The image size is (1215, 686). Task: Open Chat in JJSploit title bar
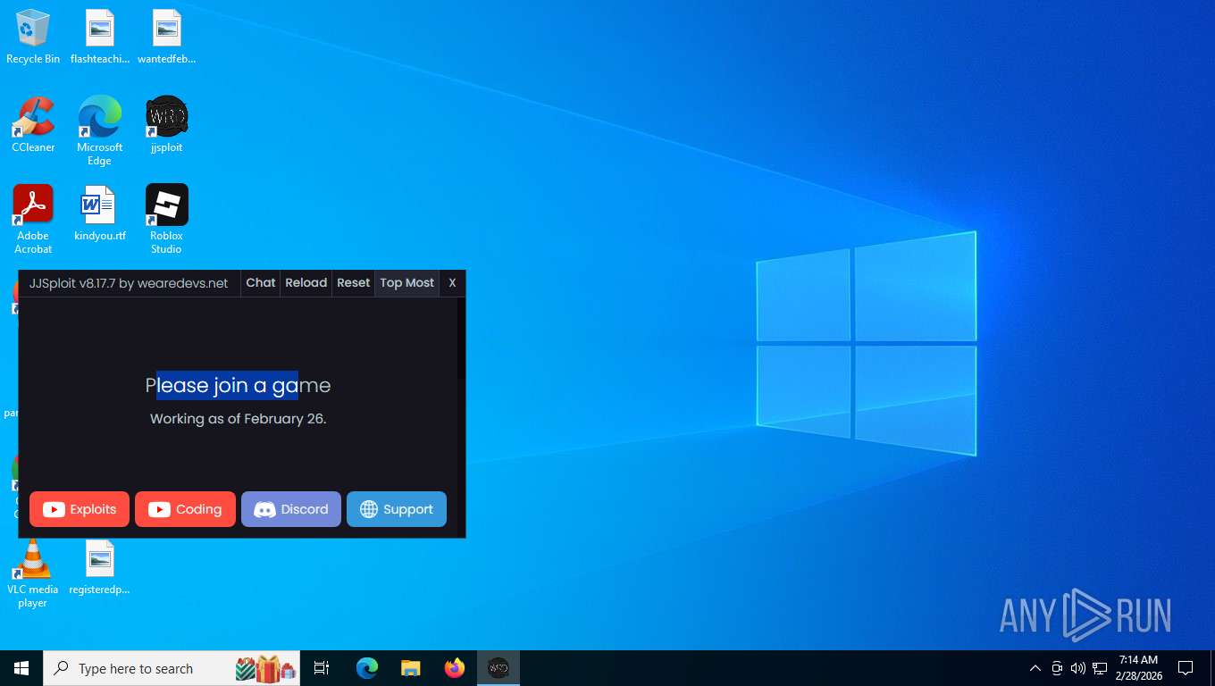[261, 283]
